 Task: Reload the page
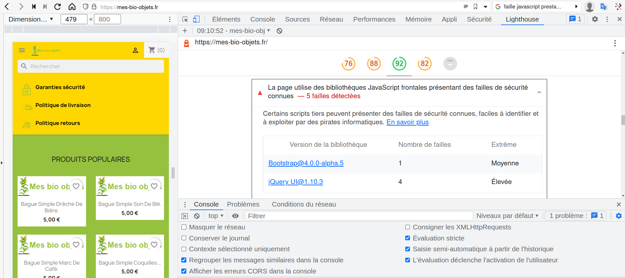(58, 7)
